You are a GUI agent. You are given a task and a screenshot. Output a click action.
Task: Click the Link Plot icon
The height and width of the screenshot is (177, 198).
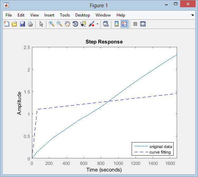pos(106,24)
